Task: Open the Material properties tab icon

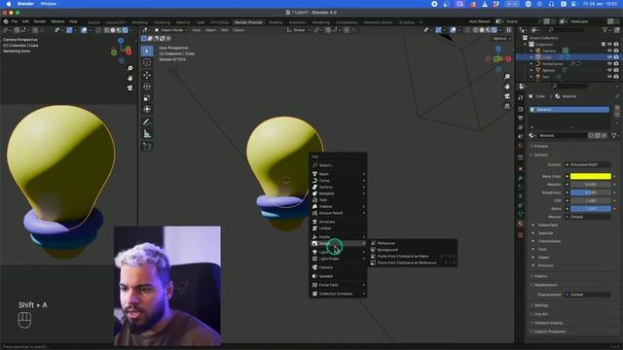Action: [521, 224]
